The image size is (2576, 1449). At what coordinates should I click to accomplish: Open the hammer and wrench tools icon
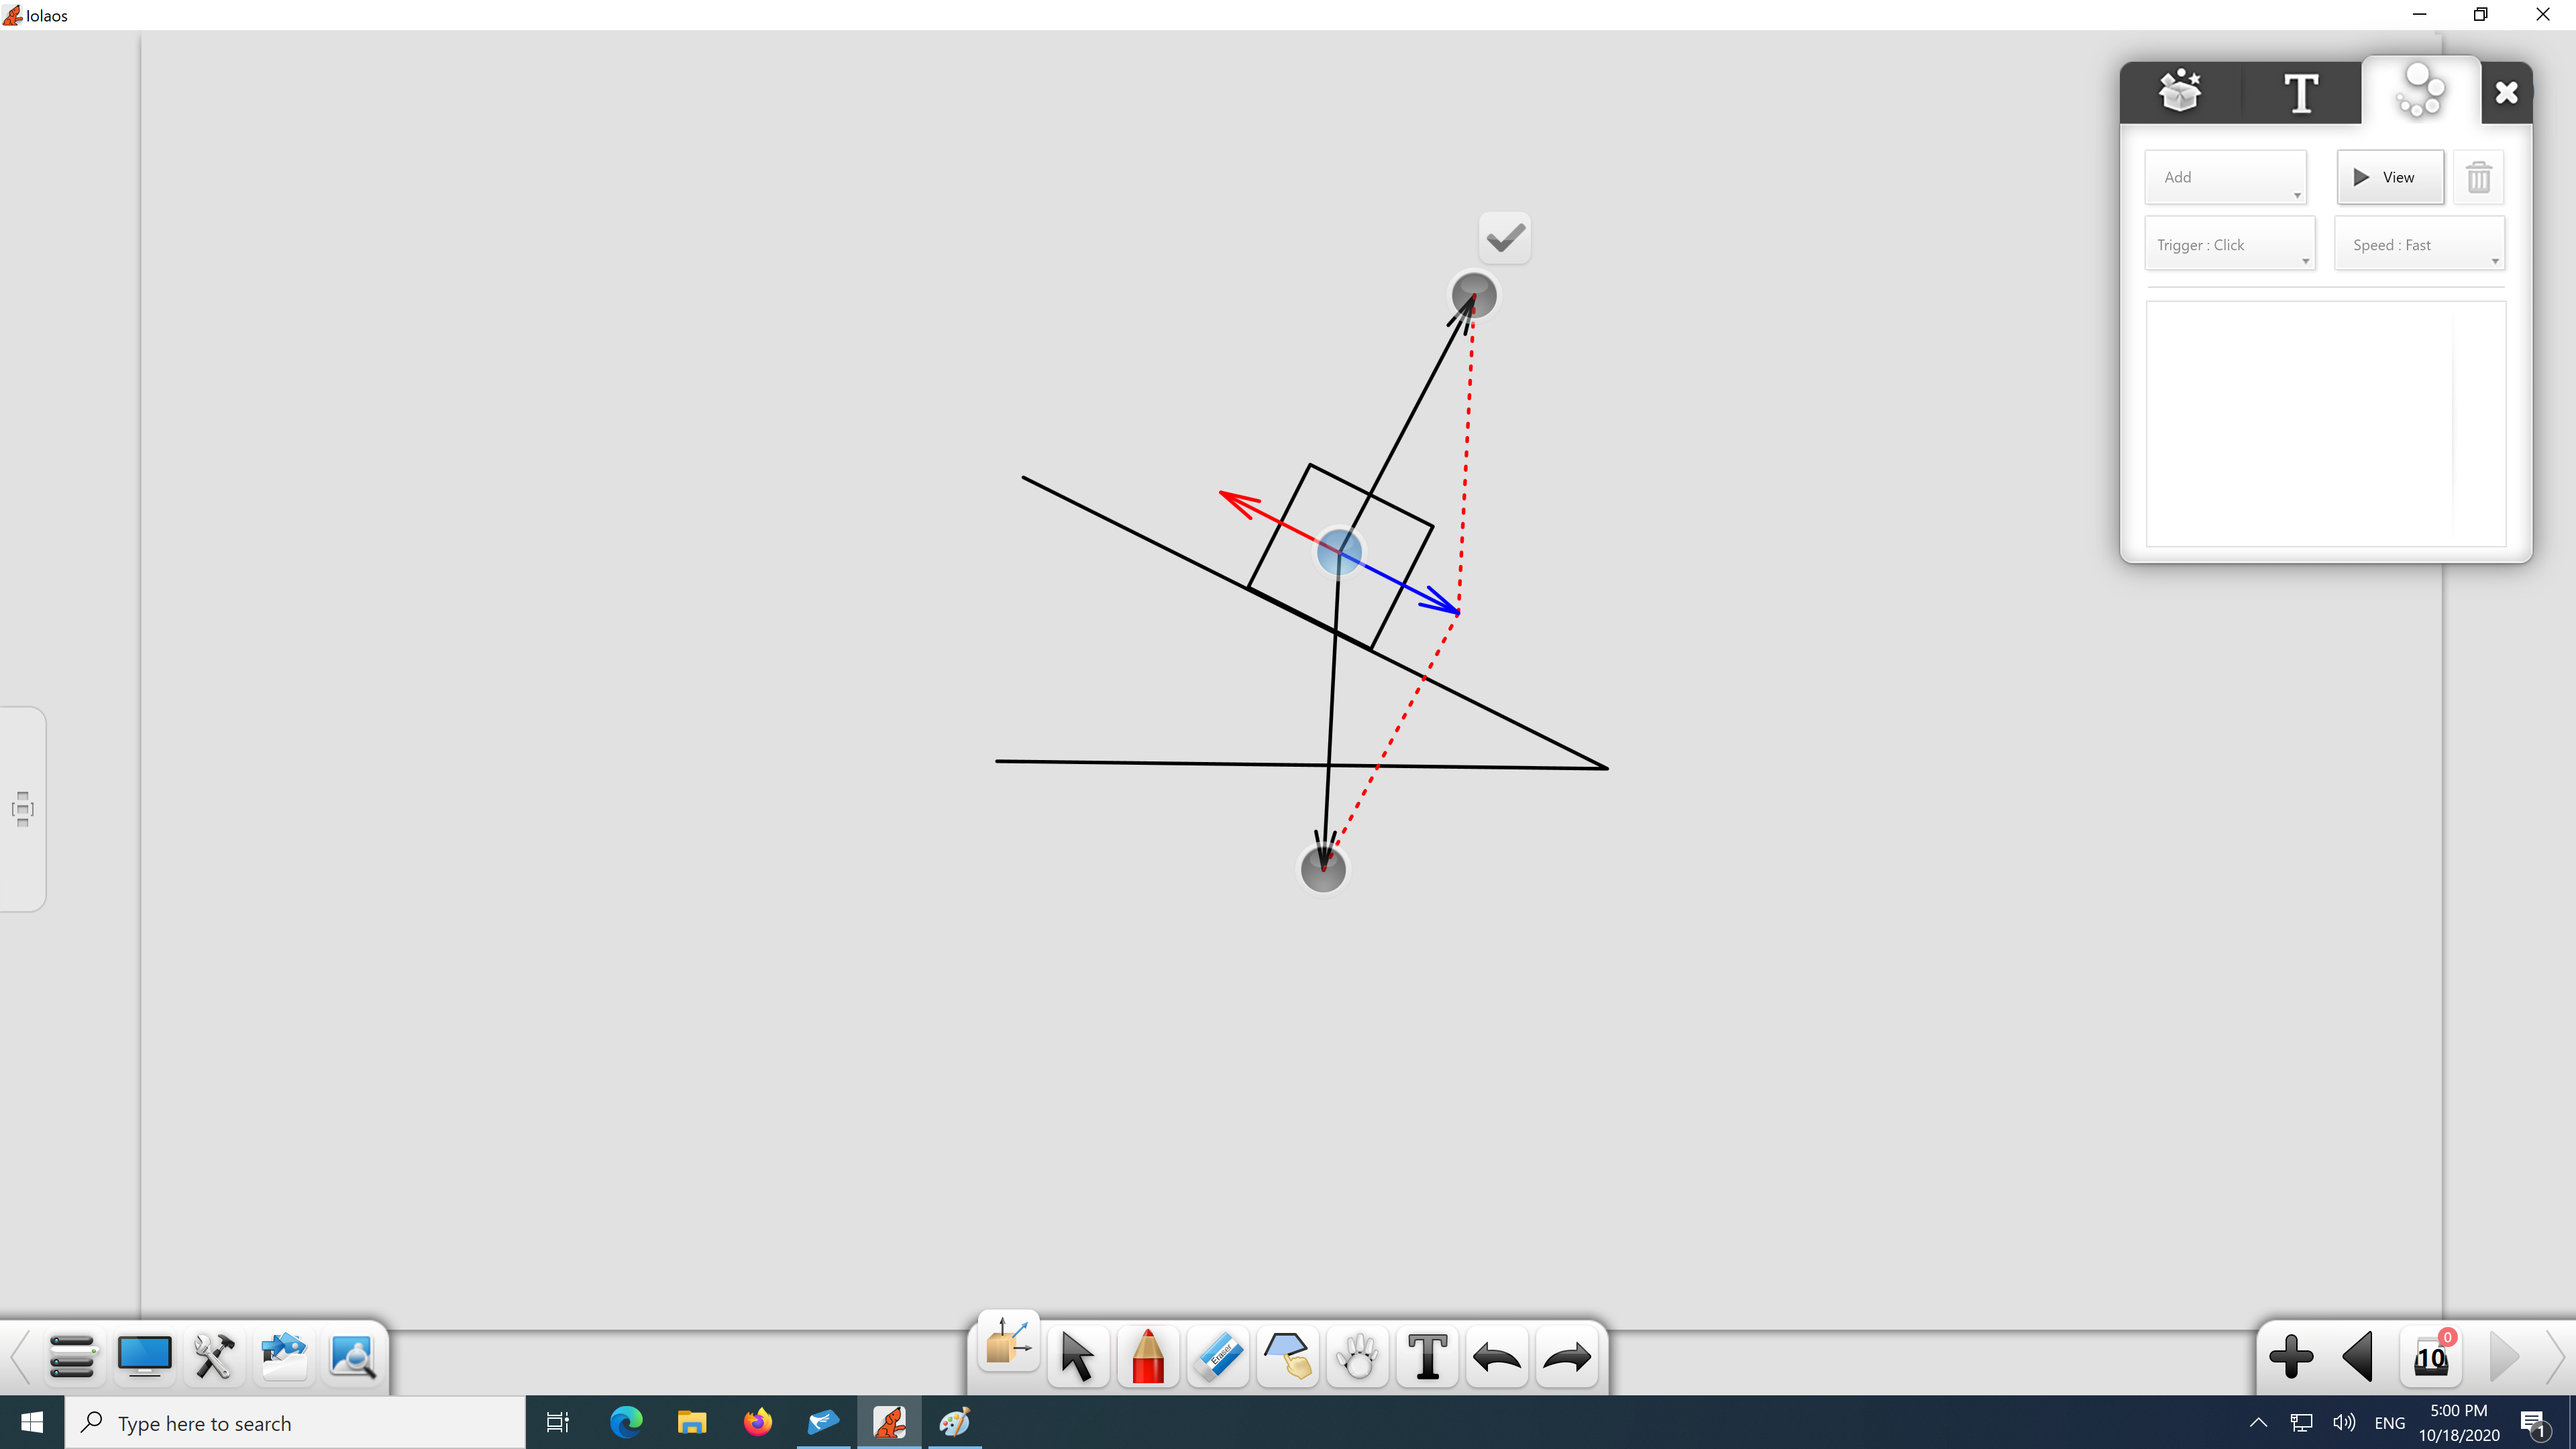point(214,1357)
